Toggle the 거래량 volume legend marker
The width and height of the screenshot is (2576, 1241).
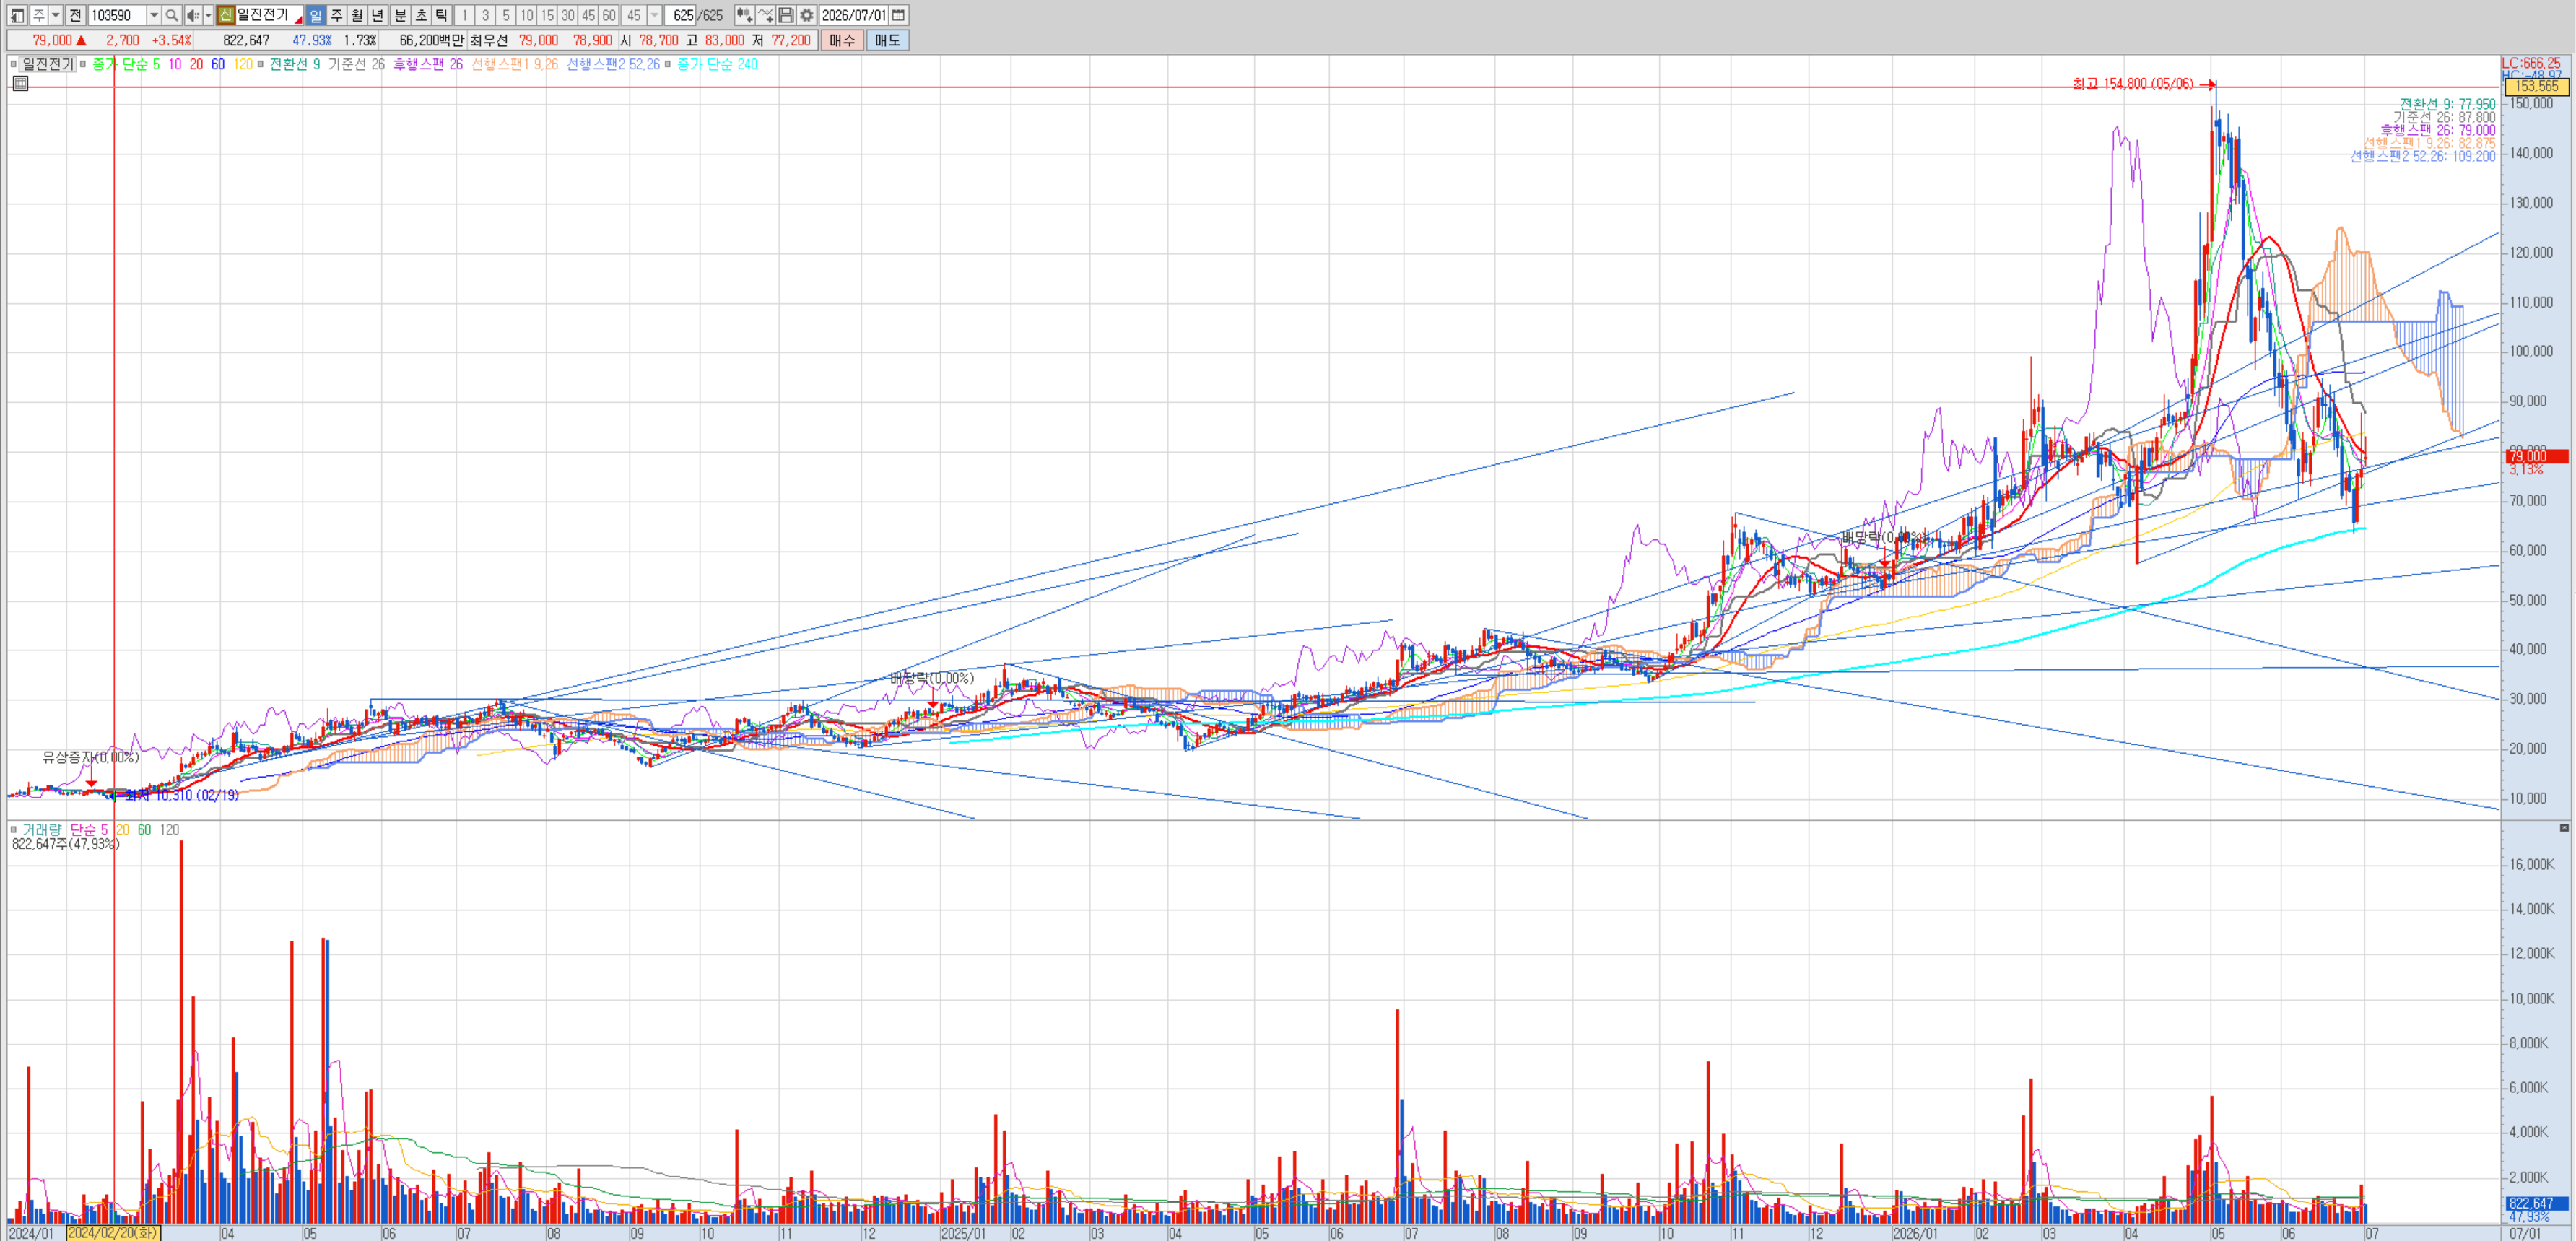14,830
